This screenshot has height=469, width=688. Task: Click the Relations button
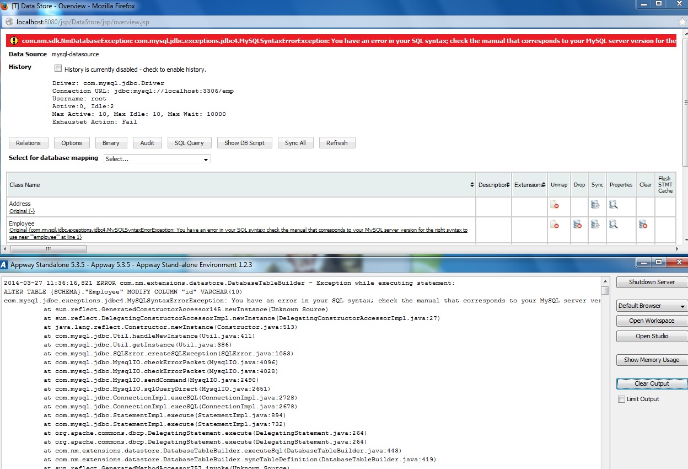coord(28,143)
